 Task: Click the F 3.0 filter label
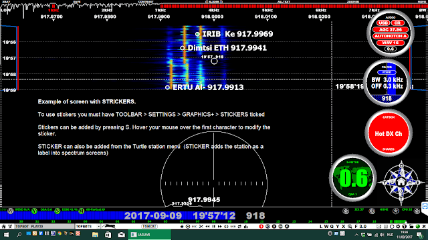(360, 227)
